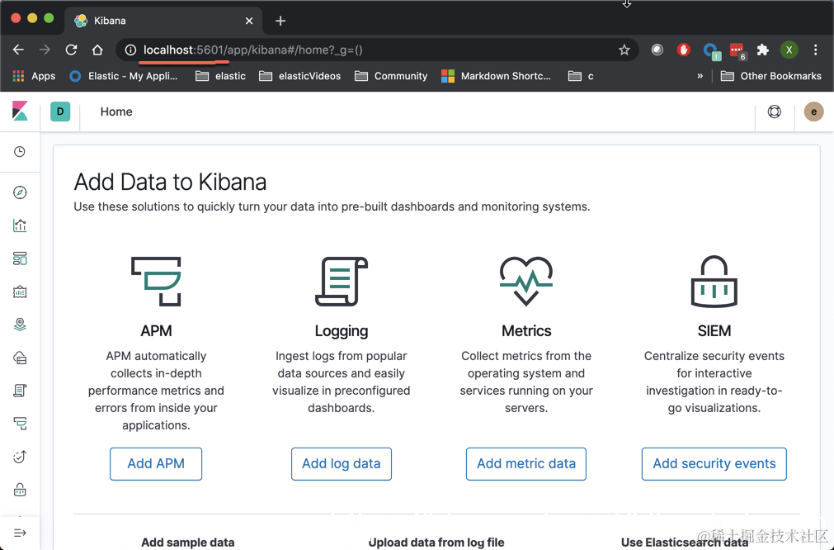Open the user avatar menu
The height and width of the screenshot is (550, 834).
point(813,111)
